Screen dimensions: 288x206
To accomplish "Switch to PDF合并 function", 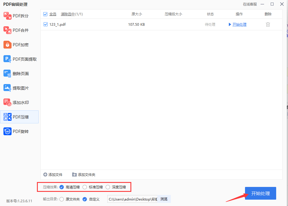I will pyautogui.click(x=19, y=30).
